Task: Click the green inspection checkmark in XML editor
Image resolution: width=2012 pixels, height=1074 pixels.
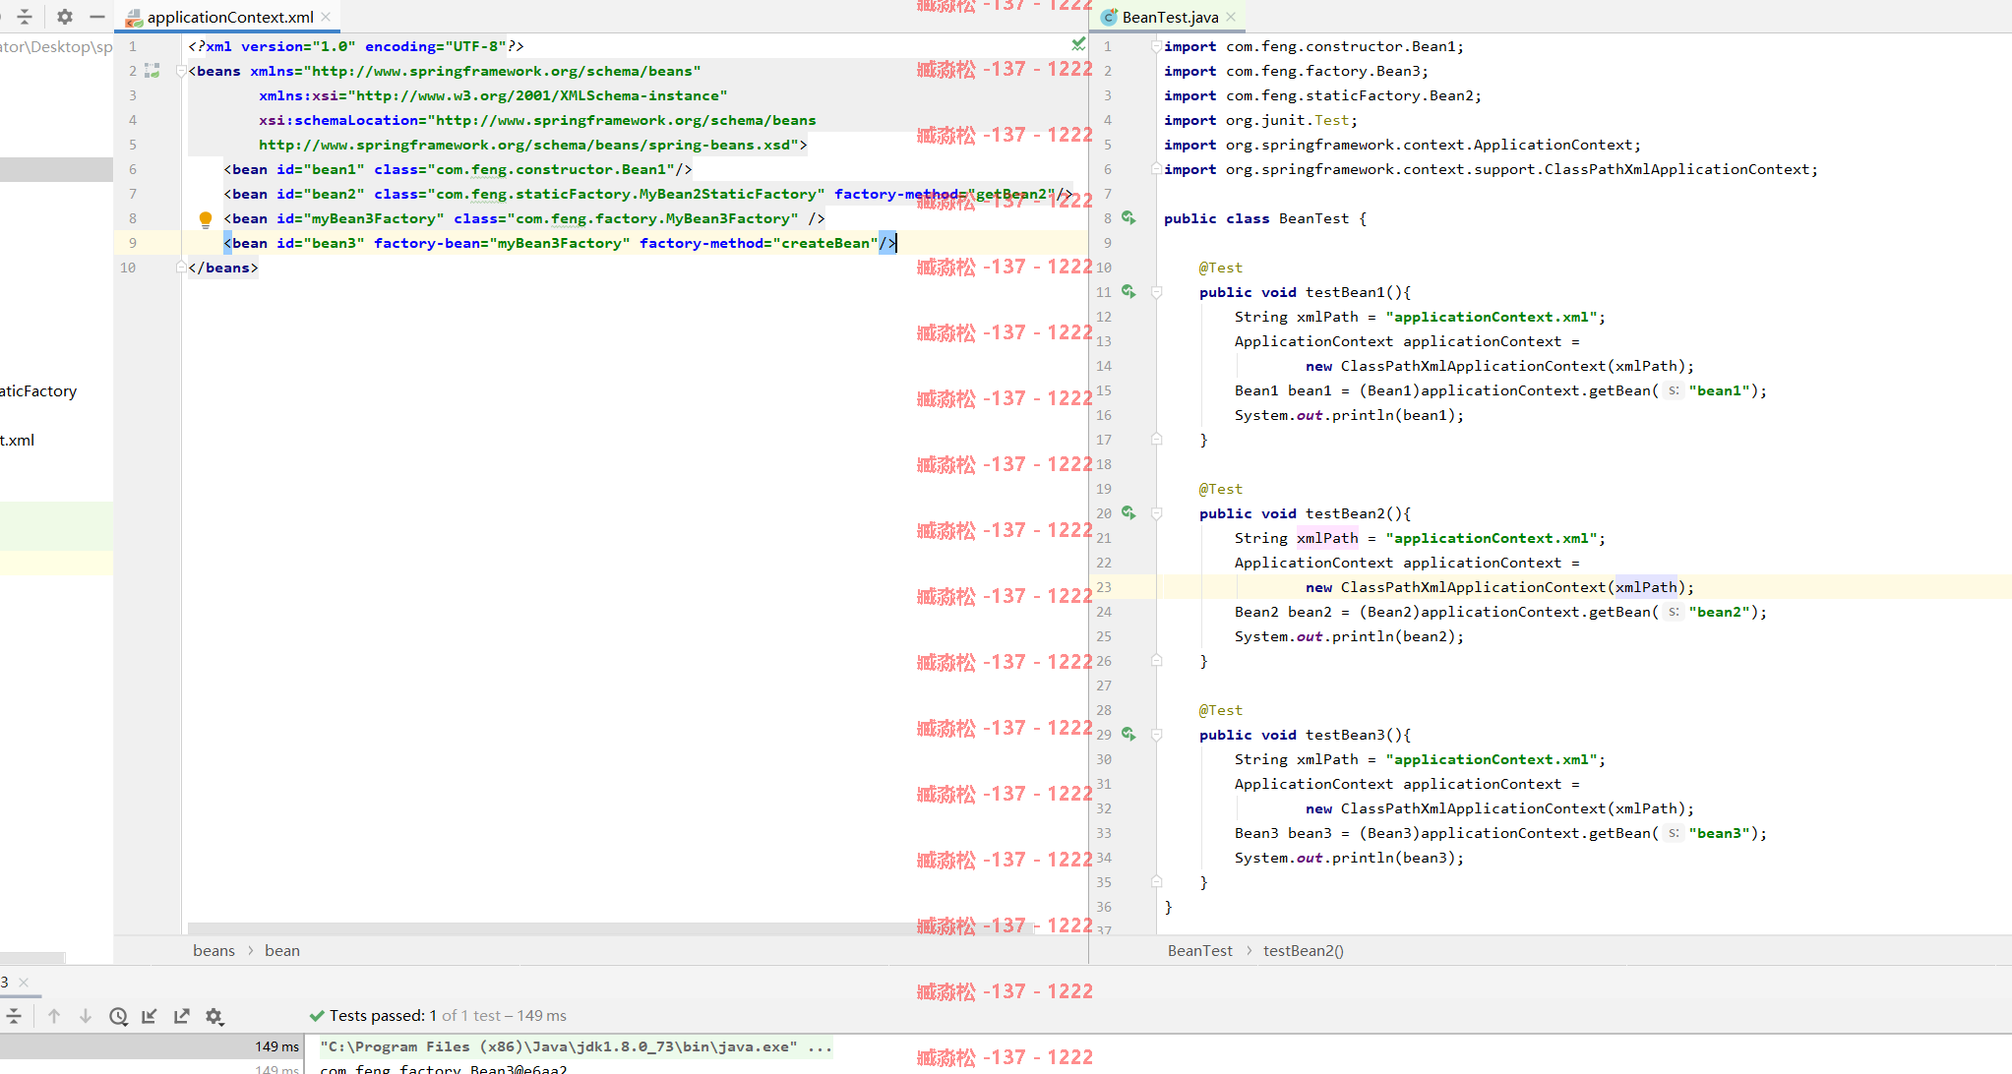Action: point(1078,44)
